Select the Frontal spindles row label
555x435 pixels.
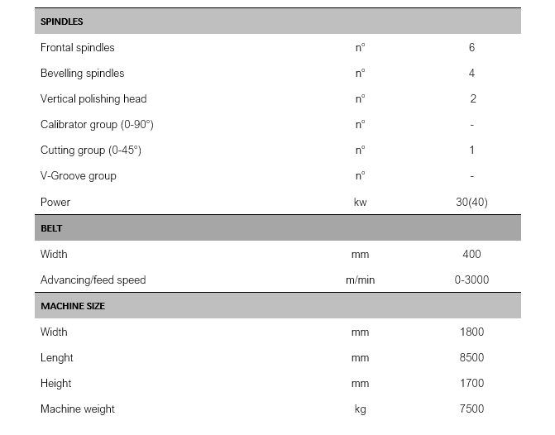coord(78,47)
